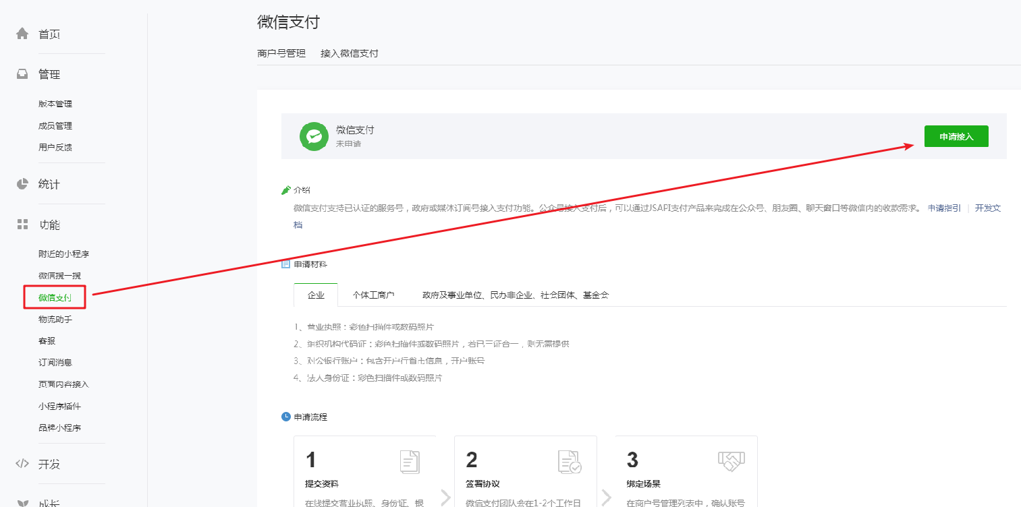Open 成员管理 in the sidebar
1021x507 pixels.
(x=55, y=125)
